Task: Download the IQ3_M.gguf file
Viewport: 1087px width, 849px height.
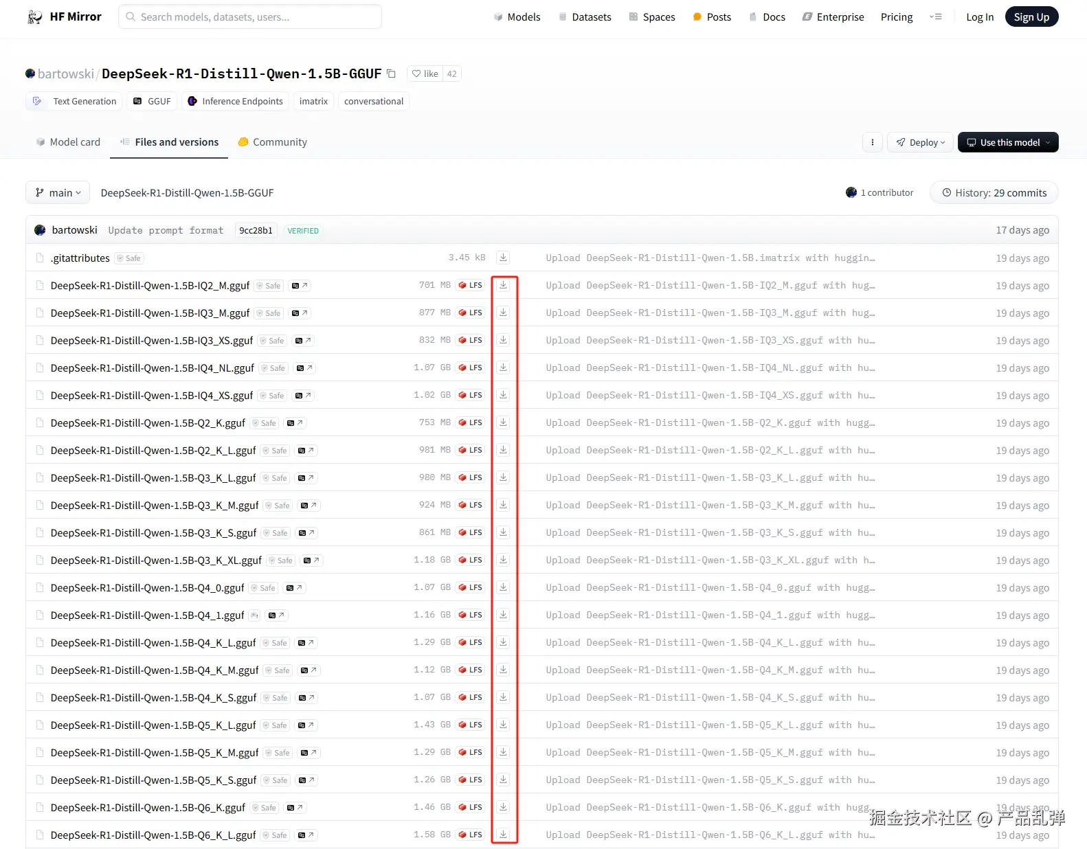Action: (503, 313)
